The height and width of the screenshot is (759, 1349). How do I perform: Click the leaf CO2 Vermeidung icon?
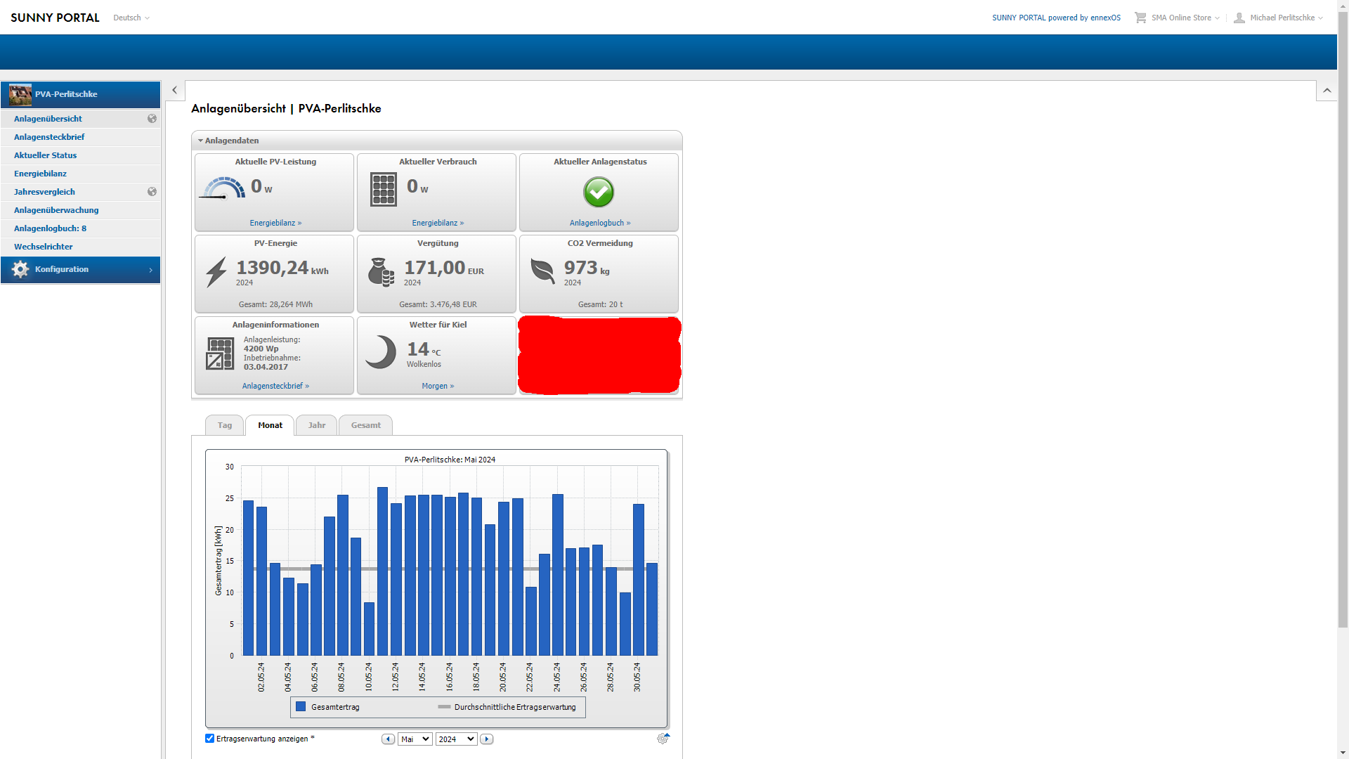[542, 271]
